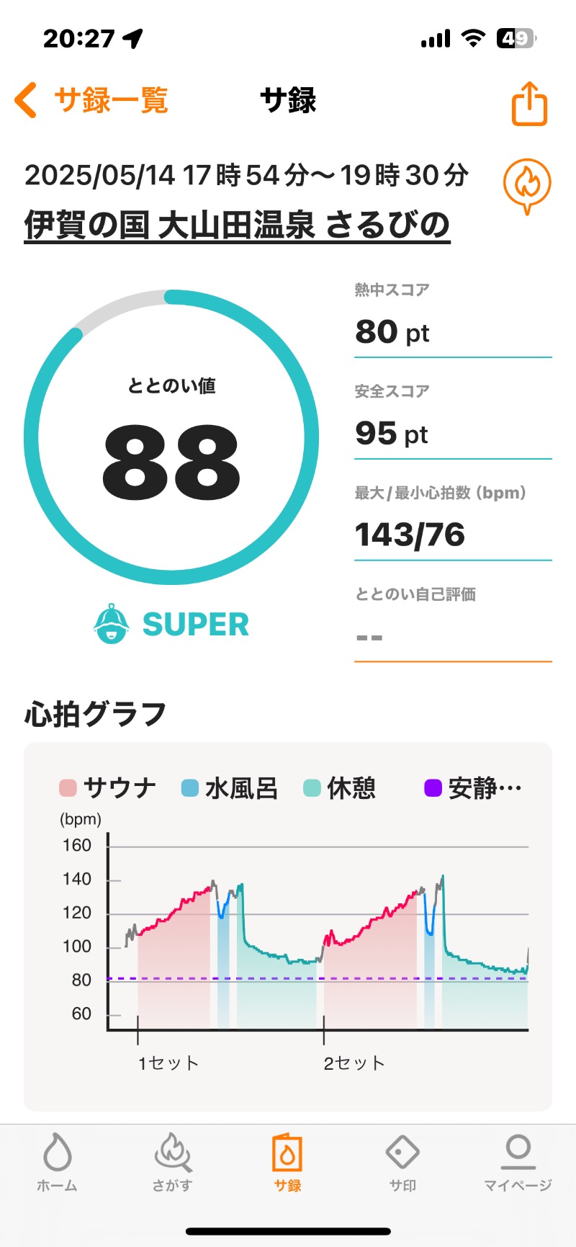Set the ととのい自己評価 value
The height and width of the screenshot is (1247, 576).
(x=452, y=638)
